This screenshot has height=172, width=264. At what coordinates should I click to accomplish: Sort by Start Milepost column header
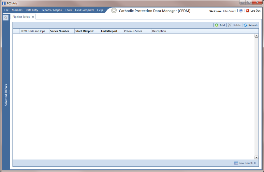tap(87, 31)
